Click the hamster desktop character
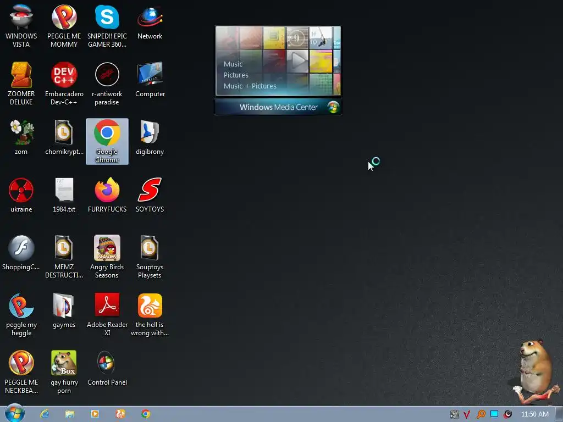The height and width of the screenshot is (422, 563). (536, 372)
